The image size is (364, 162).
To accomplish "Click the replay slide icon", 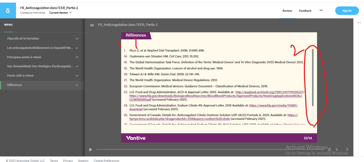I will pyautogui.click(x=330, y=149).
